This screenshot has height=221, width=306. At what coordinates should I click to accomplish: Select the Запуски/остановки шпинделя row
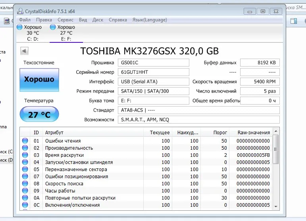coord(146,162)
